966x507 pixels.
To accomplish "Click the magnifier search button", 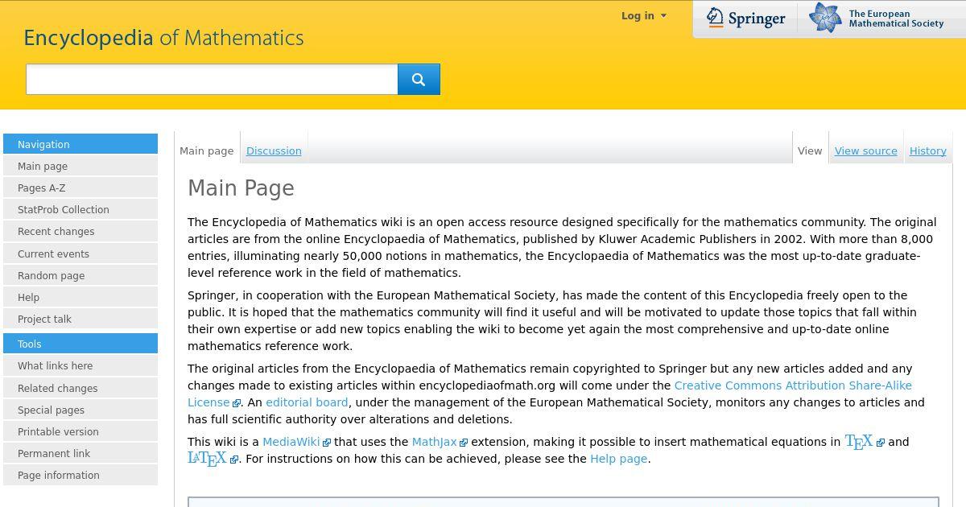I will (x=419, y=79).
